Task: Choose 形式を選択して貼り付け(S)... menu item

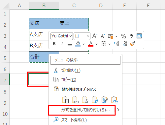Action: pos(82,110)
